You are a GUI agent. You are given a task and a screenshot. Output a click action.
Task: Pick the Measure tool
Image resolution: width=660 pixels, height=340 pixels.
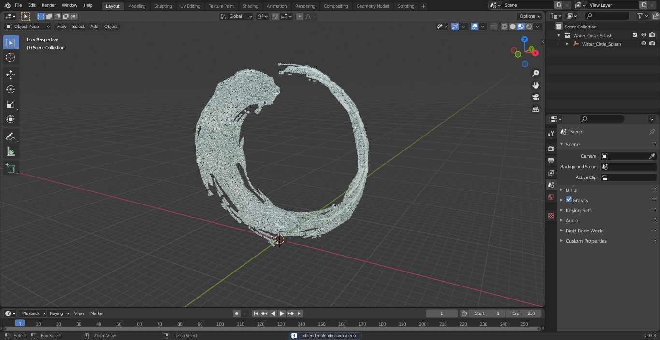pyautogui.click(x=11, y=152)
